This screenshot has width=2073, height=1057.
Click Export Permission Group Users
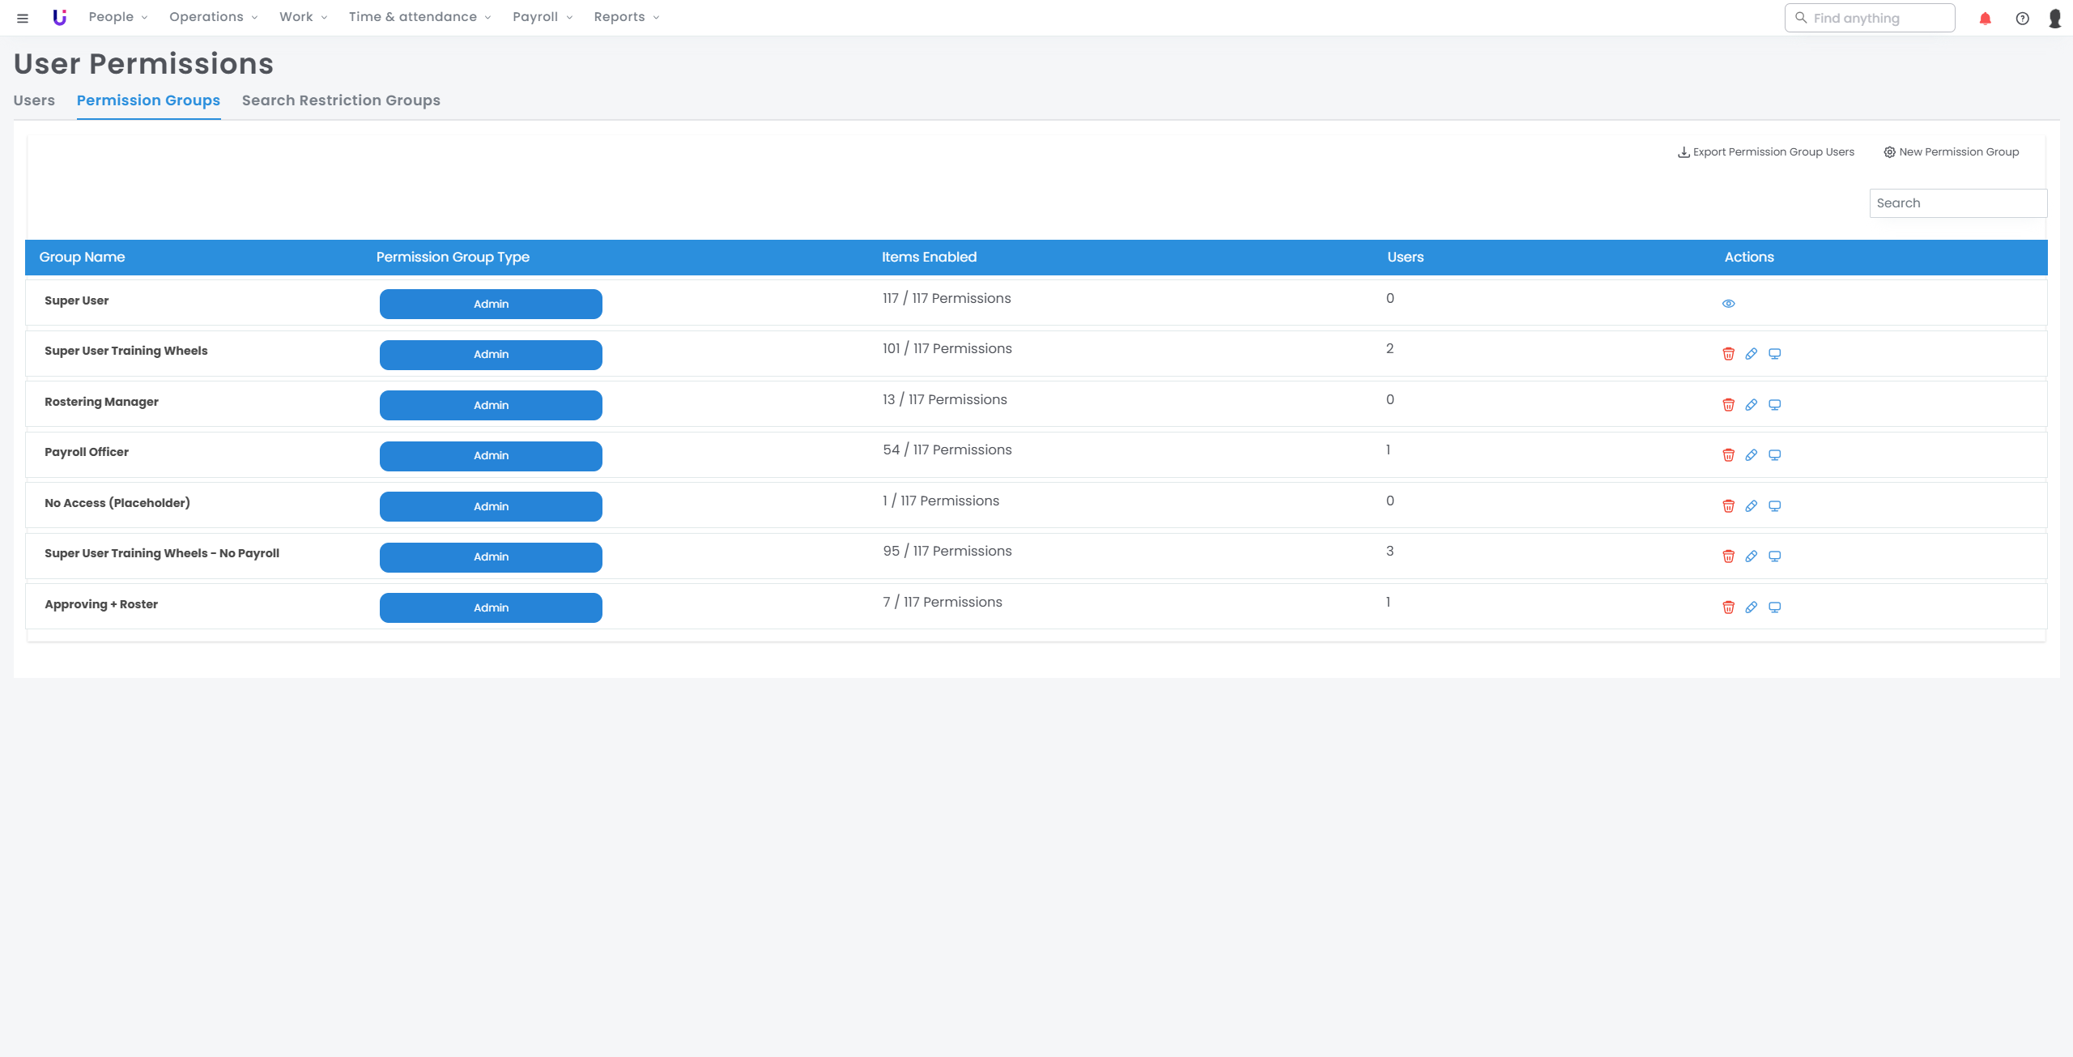pyautogui.click(x=1765, y=152)
